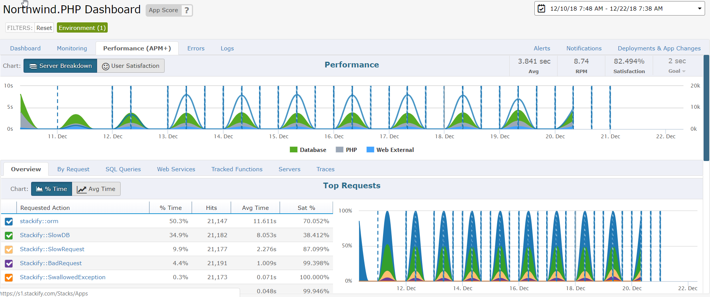This screenshot has width=710, height=297.
Task: Click the % Time area chart icon
Action: 39,189
